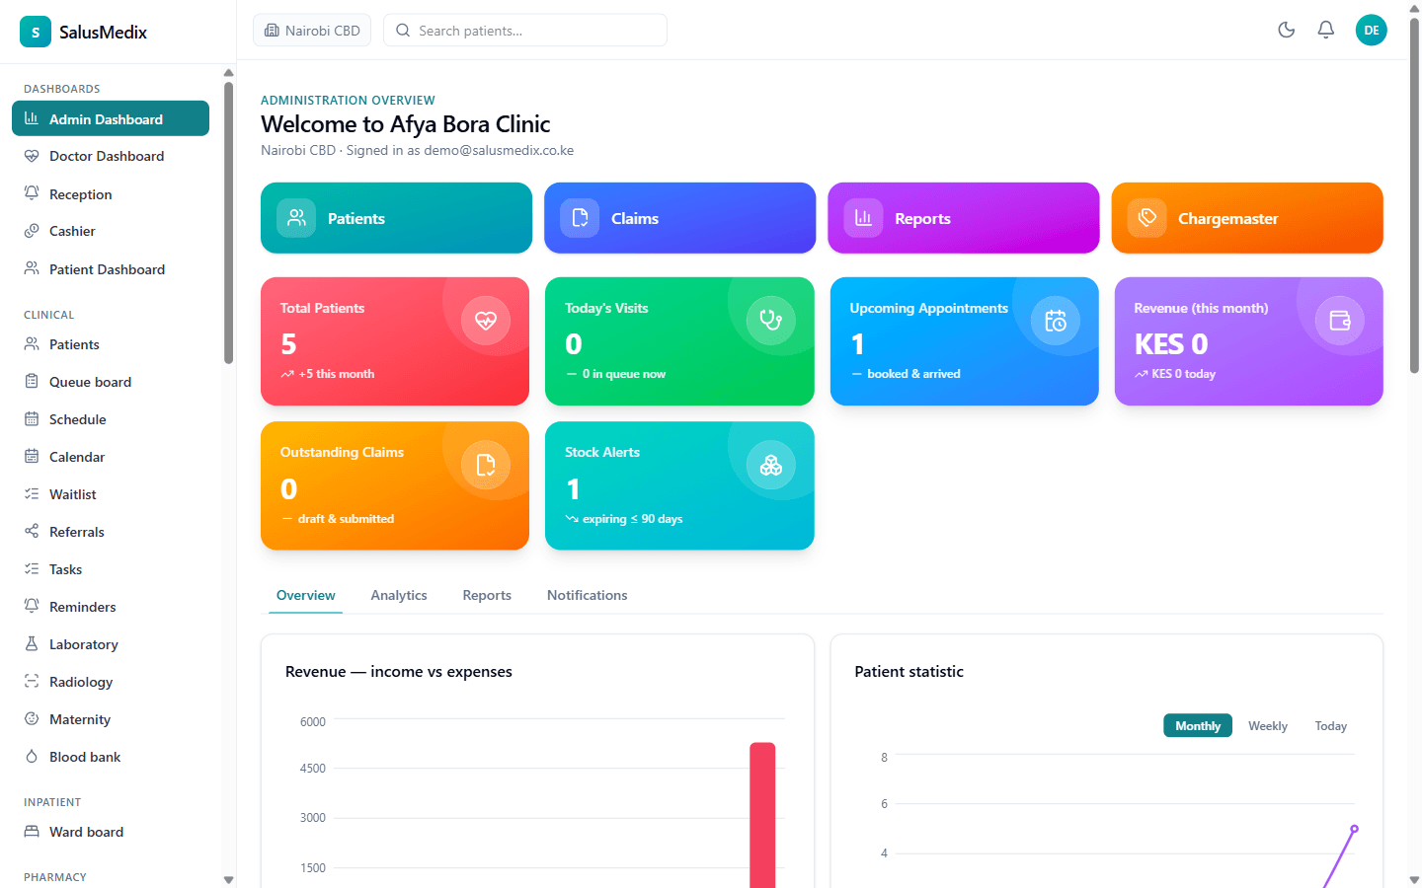
Task: Click the Outstanding Claims stat card
Action: (x=395, y=485)
